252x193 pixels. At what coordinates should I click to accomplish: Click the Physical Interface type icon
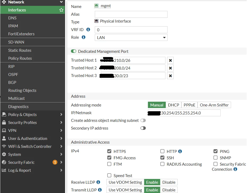[x=96, y=21]
